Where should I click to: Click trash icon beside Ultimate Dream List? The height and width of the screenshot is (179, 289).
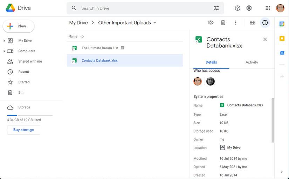[x=122, y=48]
